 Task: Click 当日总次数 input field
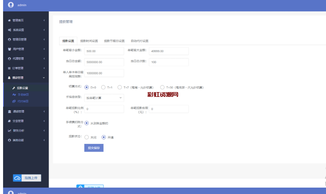point(169,62)
